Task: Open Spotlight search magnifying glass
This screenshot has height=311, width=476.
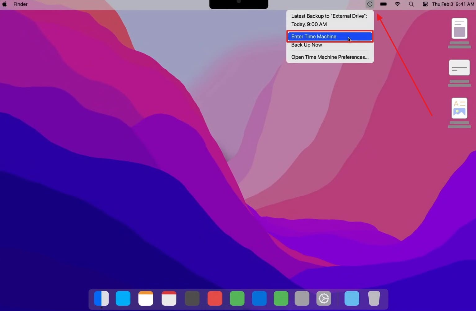Action: (411, 4)
